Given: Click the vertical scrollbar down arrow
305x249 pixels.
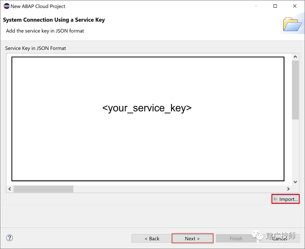Looking at the screenshot, I should point(295,182).
